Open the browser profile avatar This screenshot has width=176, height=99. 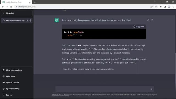pyautogui.click(x=169, y=7)
